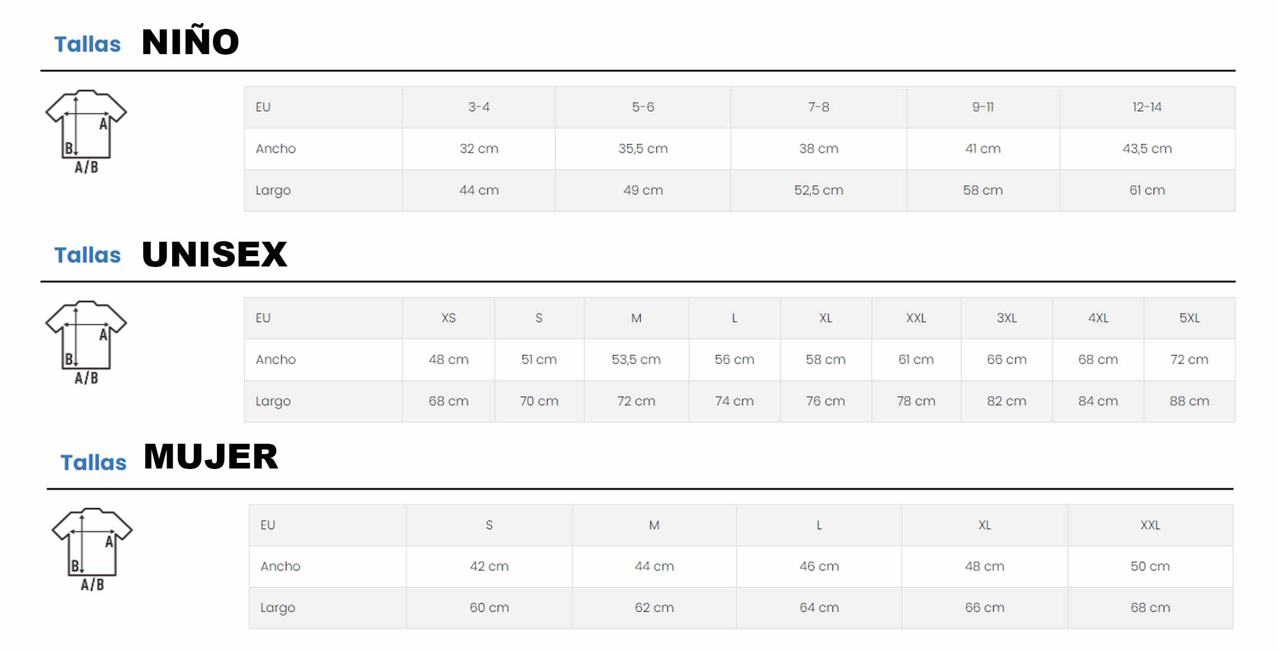The image size is (1278, 653).
Task: Click the Largo row label in Niño table
Action: pyautogui.click(x=273, y=190)
